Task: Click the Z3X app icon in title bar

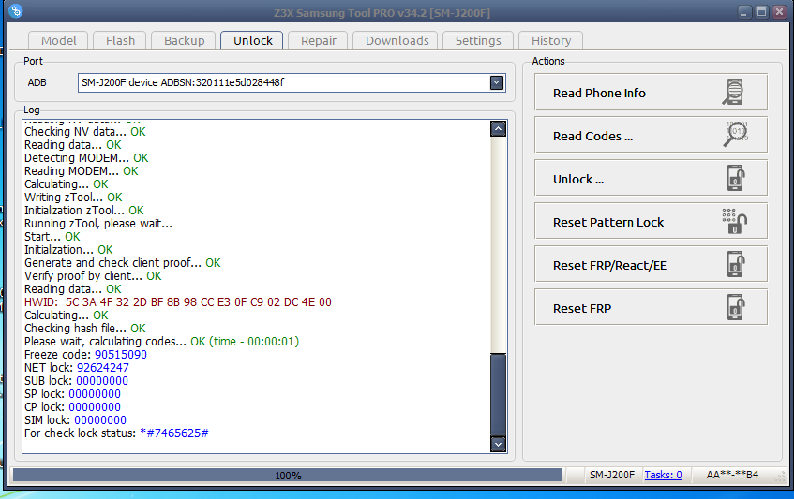Action: [16, 10]
